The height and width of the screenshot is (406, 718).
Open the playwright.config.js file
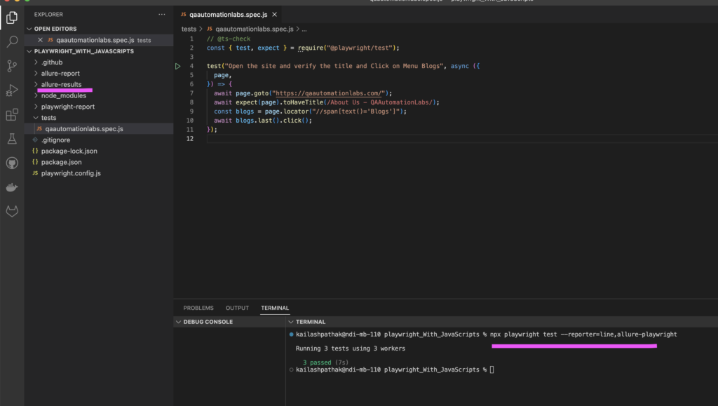coord(71,173)
